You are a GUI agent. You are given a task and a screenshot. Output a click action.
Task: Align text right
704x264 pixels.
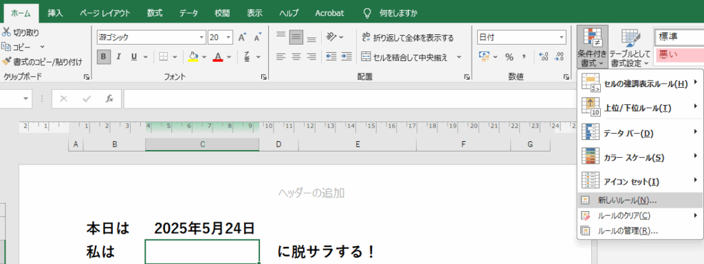click(x=311, y=57)
